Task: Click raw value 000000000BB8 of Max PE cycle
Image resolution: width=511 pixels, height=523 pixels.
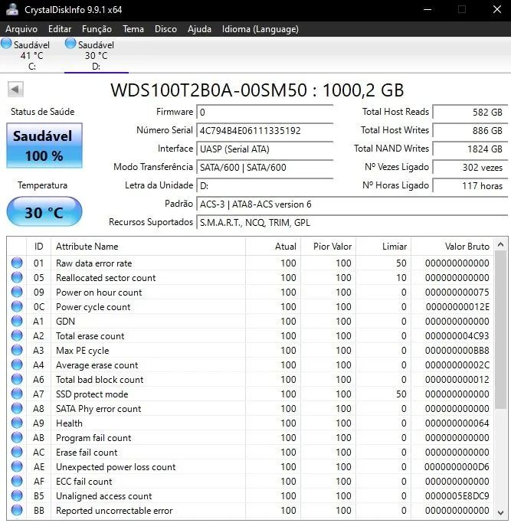Action: [x=457, y=351]
